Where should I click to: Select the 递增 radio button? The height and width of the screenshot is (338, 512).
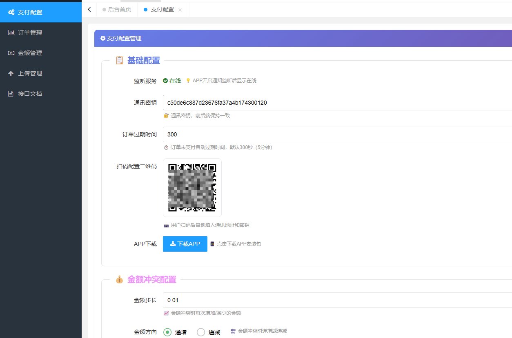(167, 332)
